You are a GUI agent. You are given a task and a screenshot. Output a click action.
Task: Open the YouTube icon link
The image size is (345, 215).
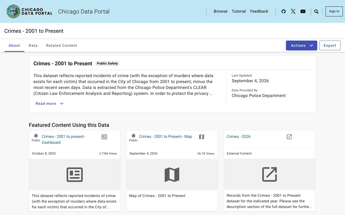303,11
